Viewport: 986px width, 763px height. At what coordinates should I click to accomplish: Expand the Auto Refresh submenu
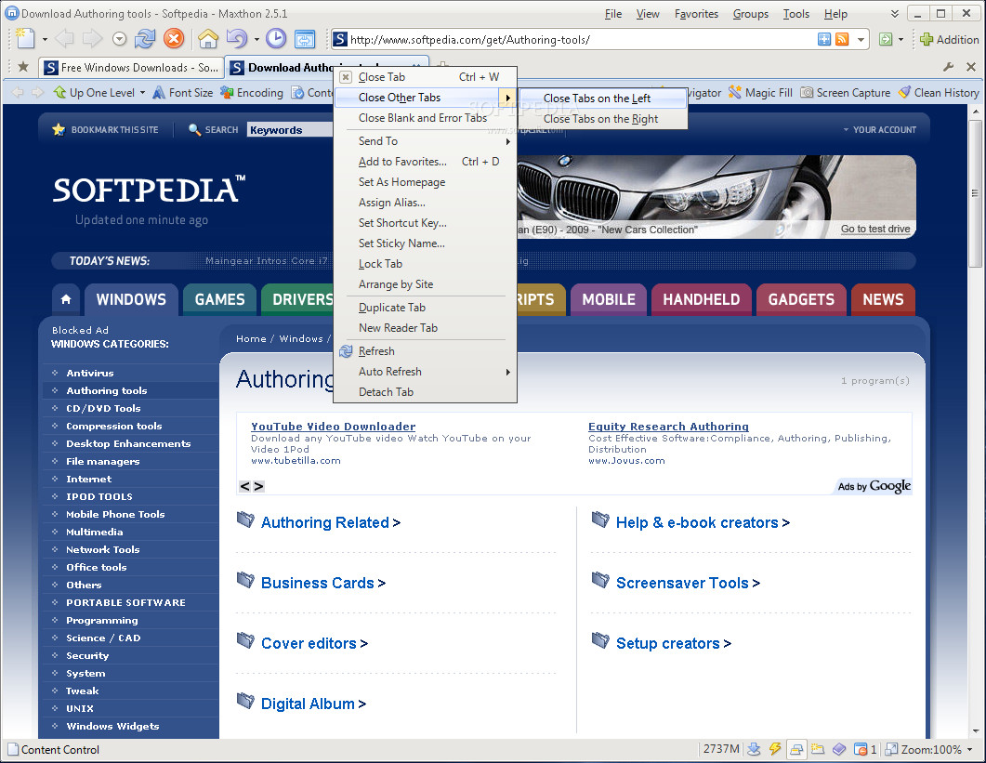(425, 372)
